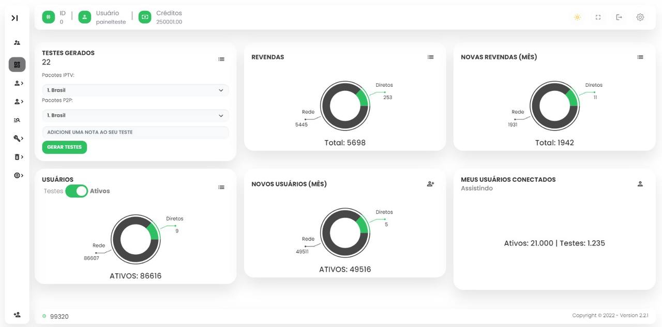662x327 pixels.
Task: Open the list icon on Revendas card
Action: [x=430, y=57]
